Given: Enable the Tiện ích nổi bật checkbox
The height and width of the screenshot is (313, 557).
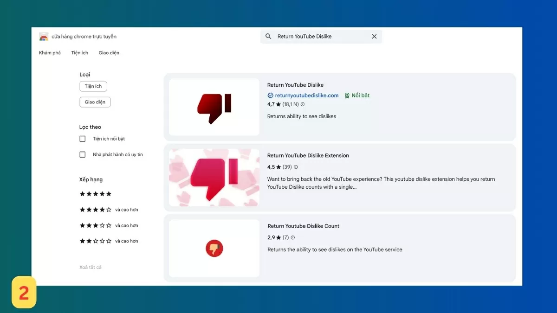Looking at the screenshot, I should (x=83, y=139).
